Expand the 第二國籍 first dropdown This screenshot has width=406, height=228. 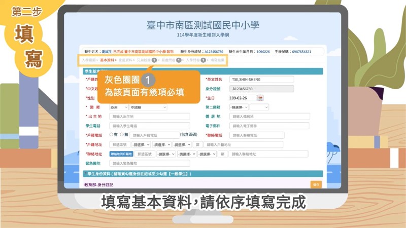(x=239, y=107)
